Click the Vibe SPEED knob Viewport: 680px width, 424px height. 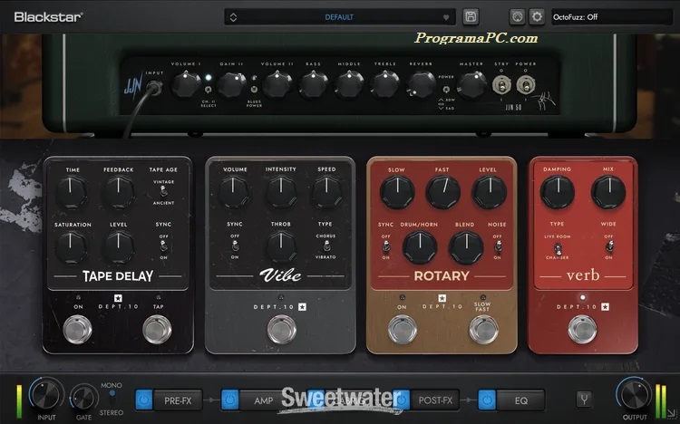tap(327, 192)
